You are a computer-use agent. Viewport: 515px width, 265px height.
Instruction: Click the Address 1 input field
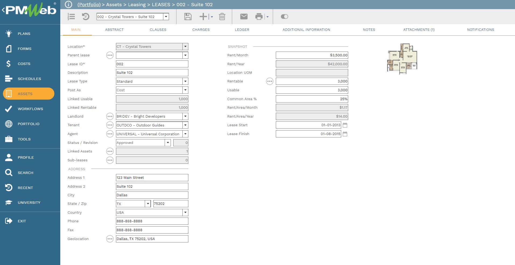(x=152, y=177)
